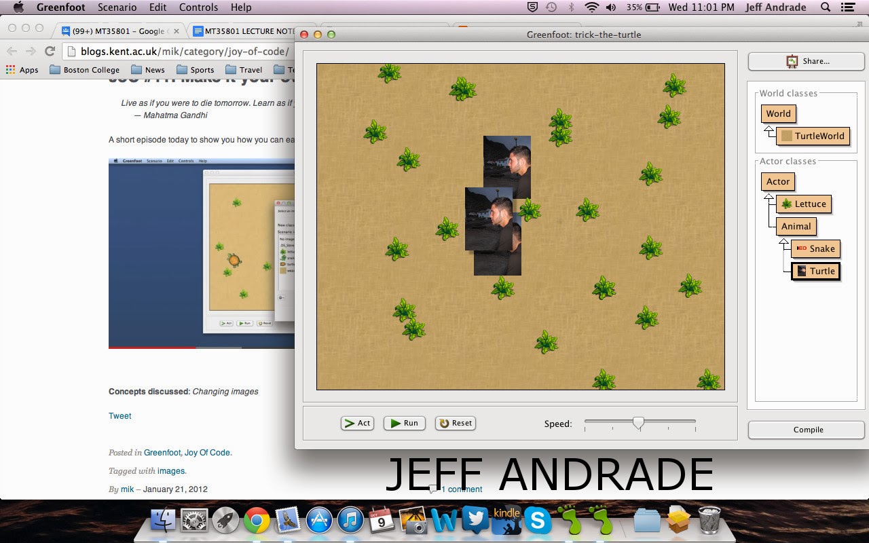The height and width of the screenshot is (543, 869).
Task: Open Kindle from the Dock
Action: pos(506,521)
